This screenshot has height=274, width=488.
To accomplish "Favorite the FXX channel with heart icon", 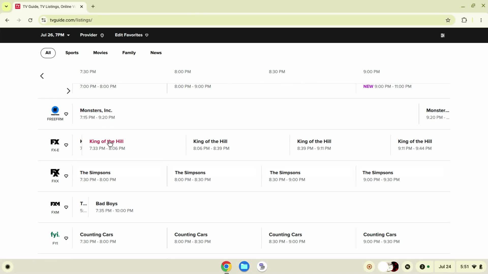I will tap(66, 176).
